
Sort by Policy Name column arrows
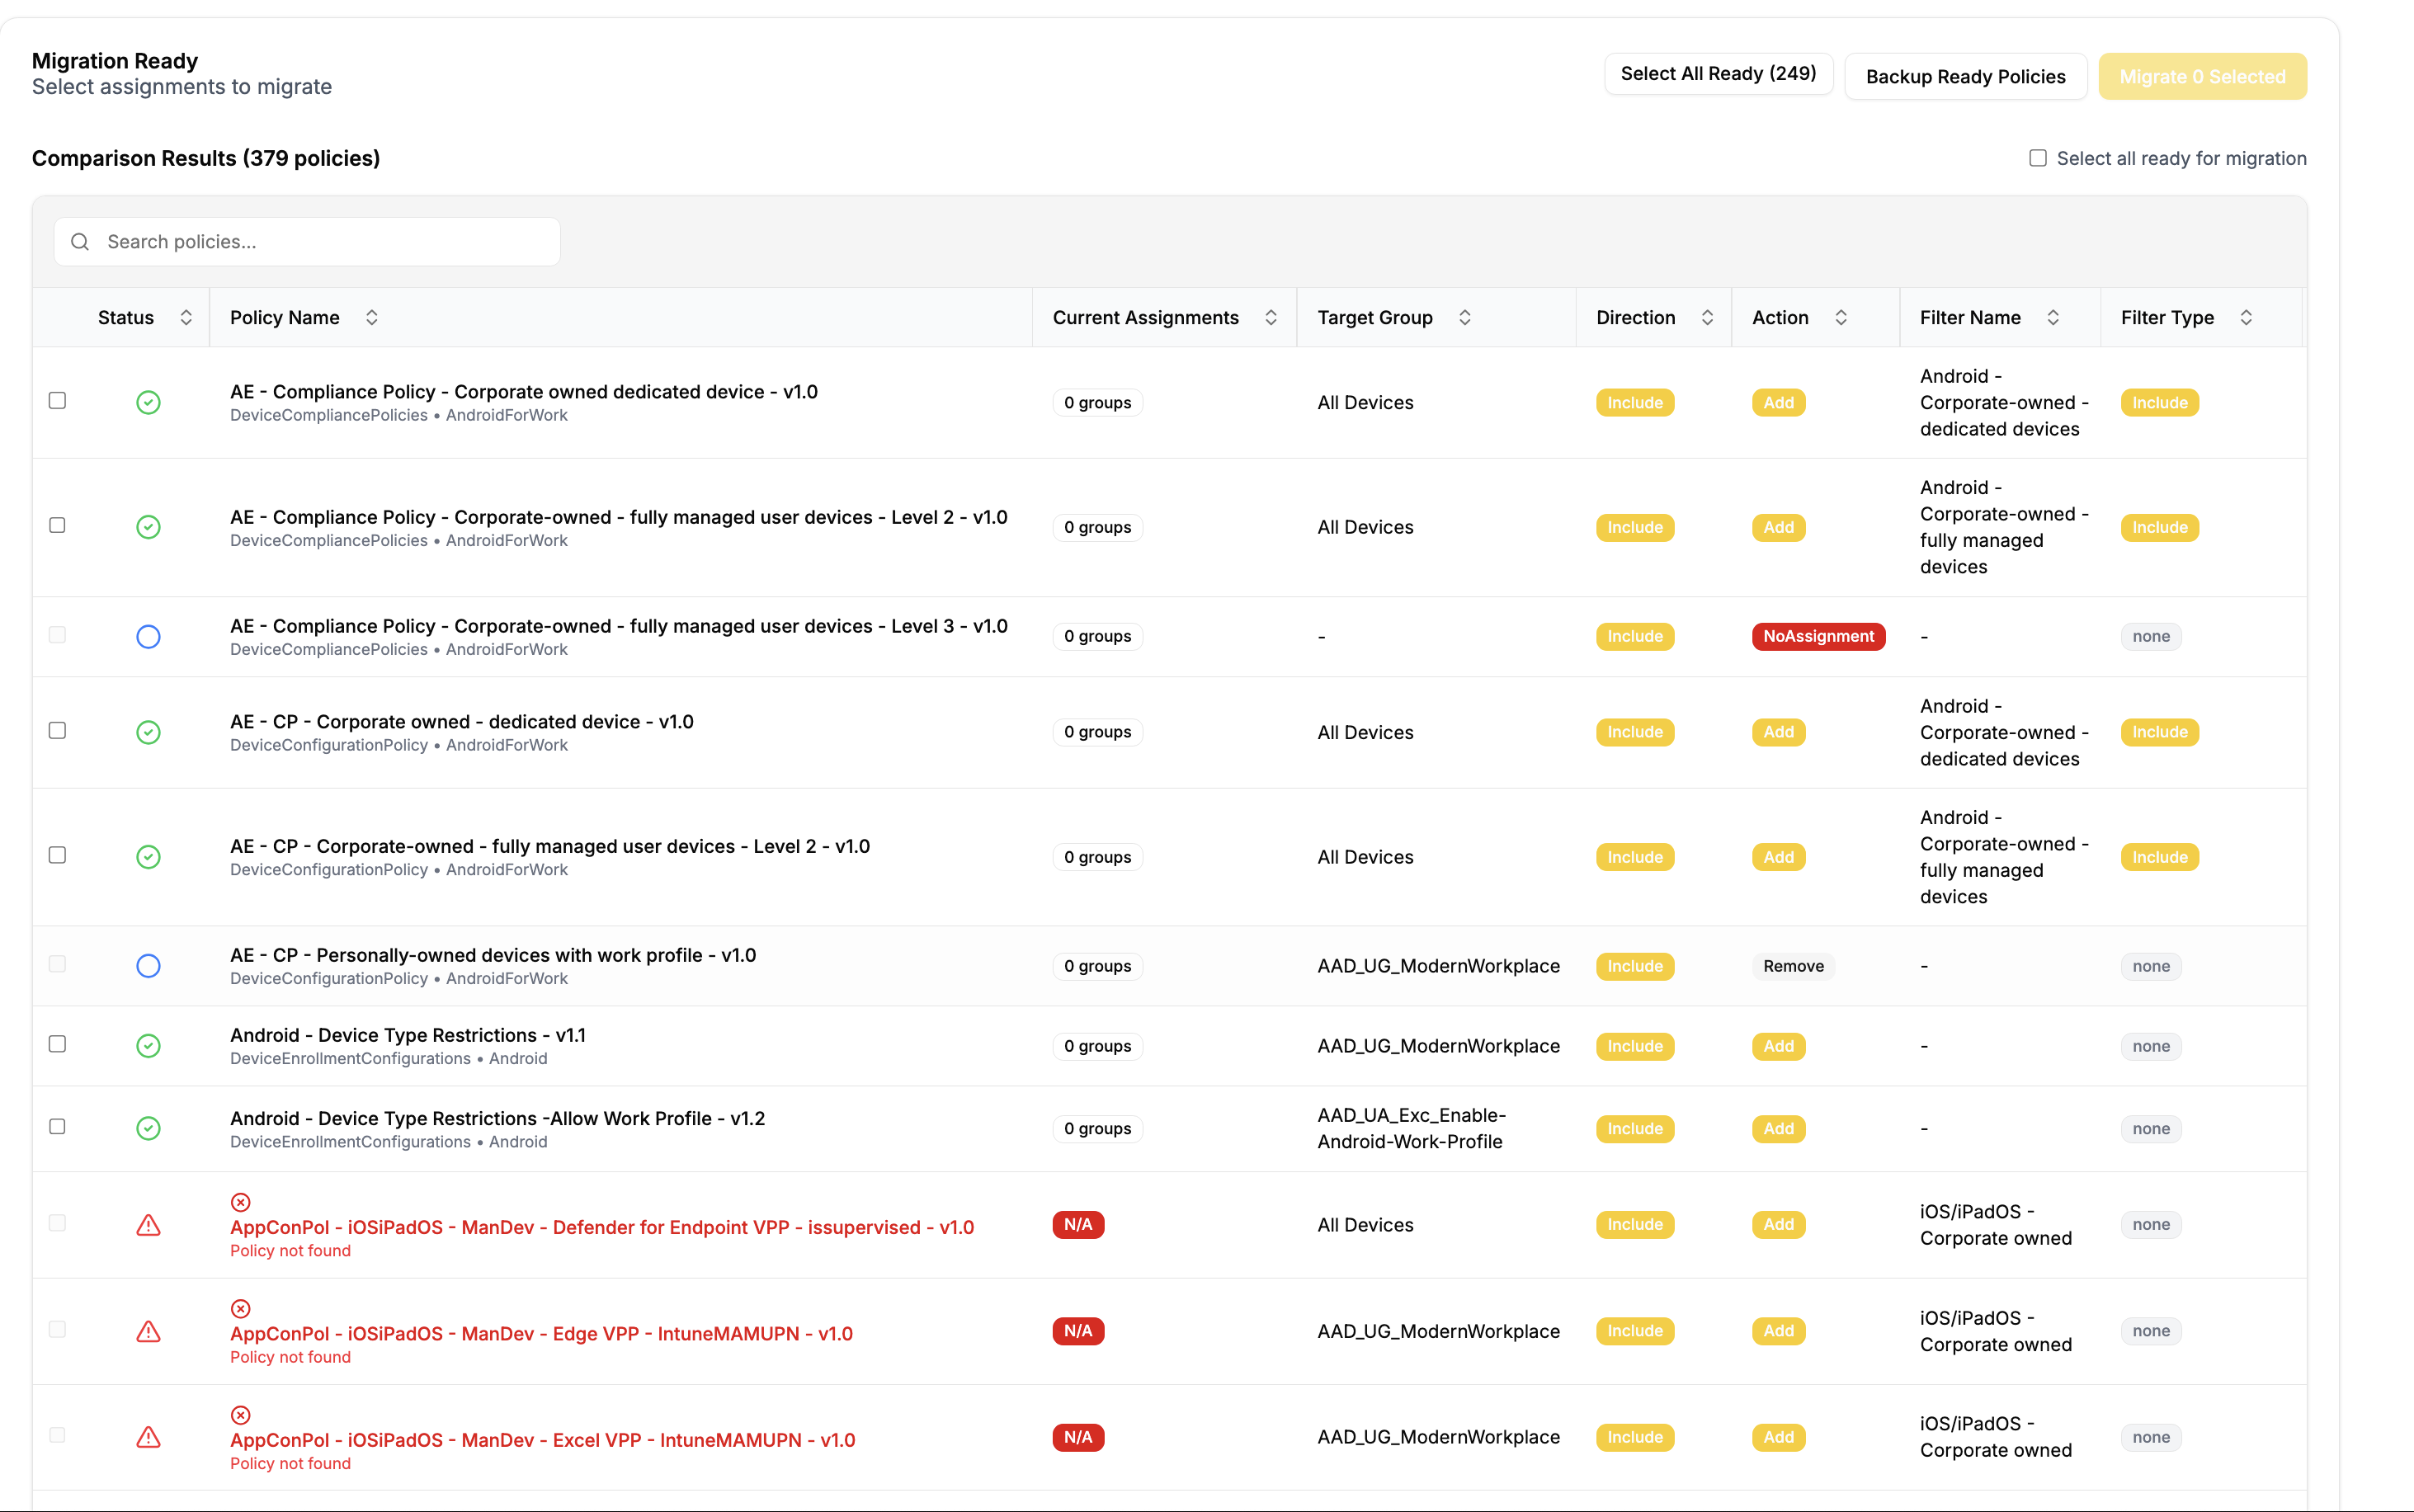point(372,318)
